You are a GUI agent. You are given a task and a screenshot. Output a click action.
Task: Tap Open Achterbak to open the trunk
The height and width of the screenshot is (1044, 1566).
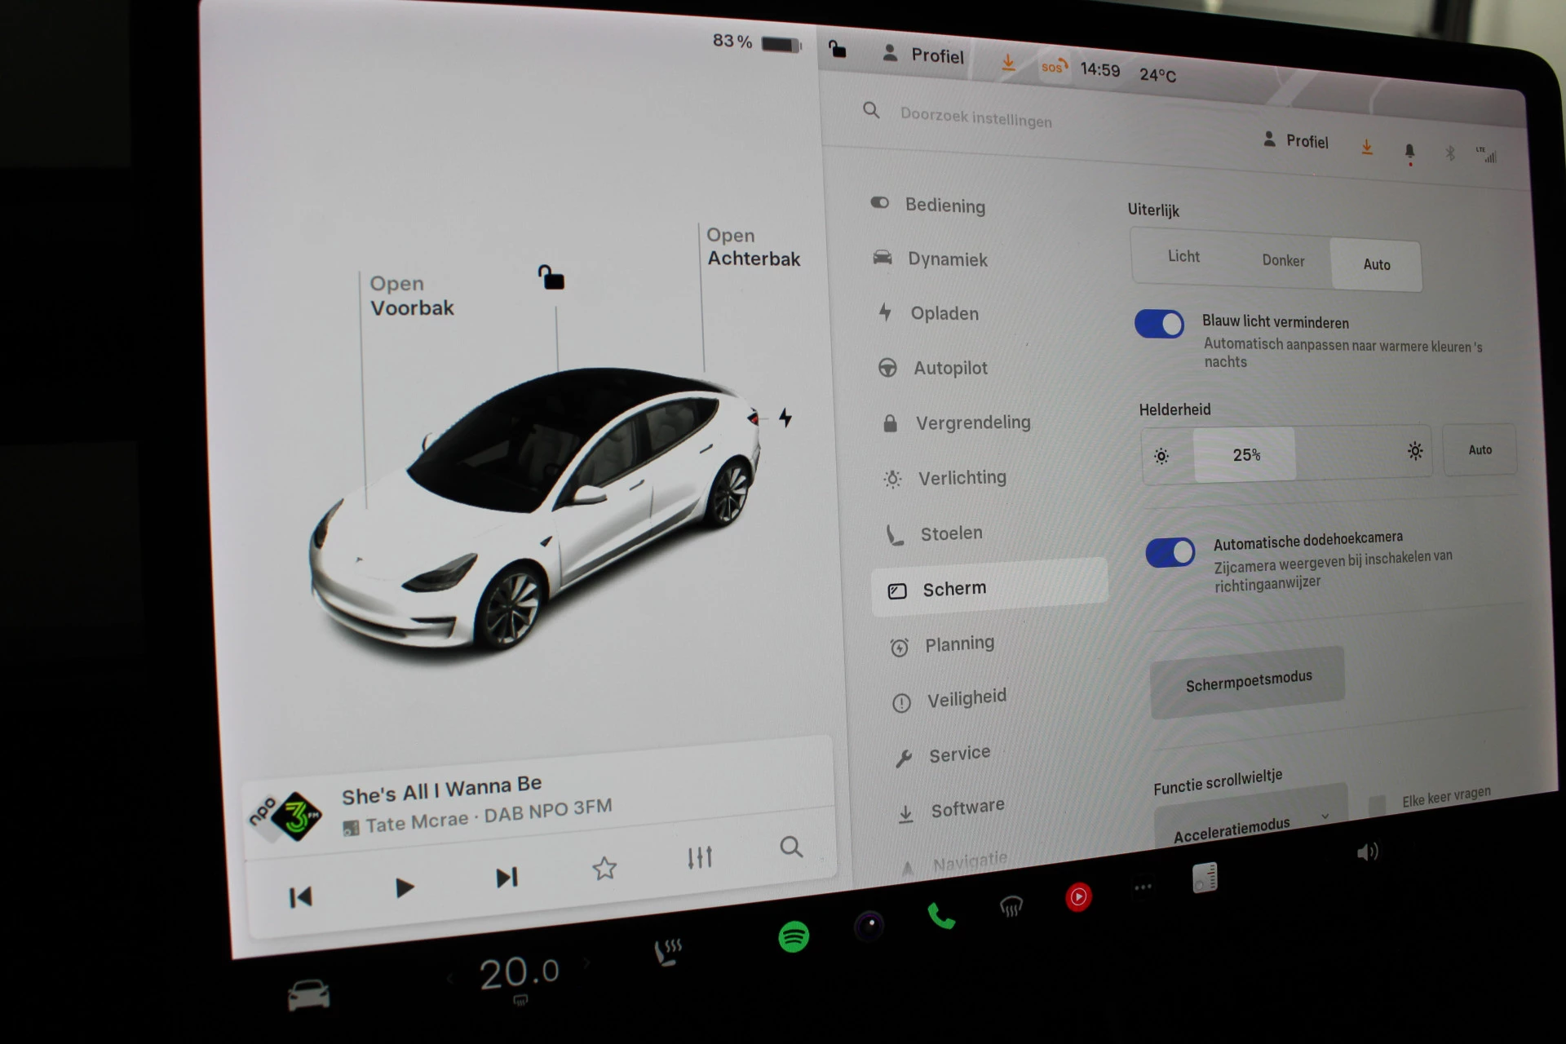point(752,247)
